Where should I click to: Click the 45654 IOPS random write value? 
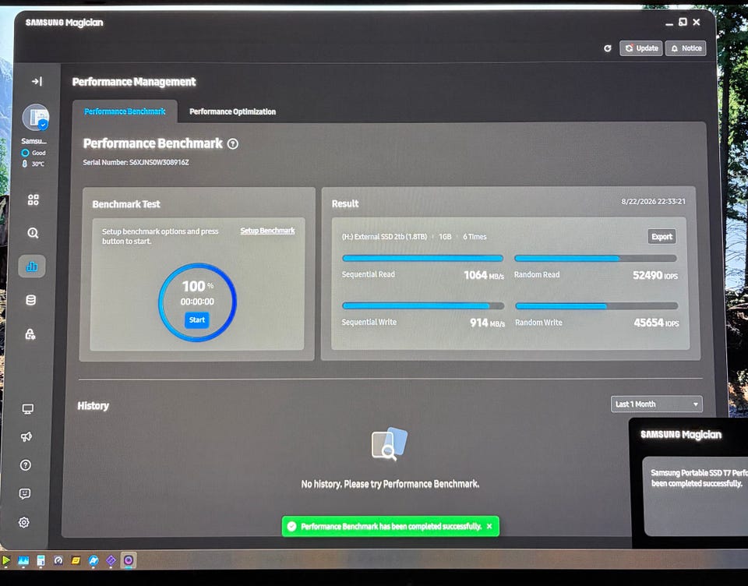click(x=656, y=323)
